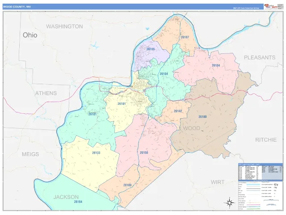Image resolution: width=286 pixels, height=215 pixels.
Task: Select ZIP code label 26133
Action: pyautogui.click(x=96, y=153)
